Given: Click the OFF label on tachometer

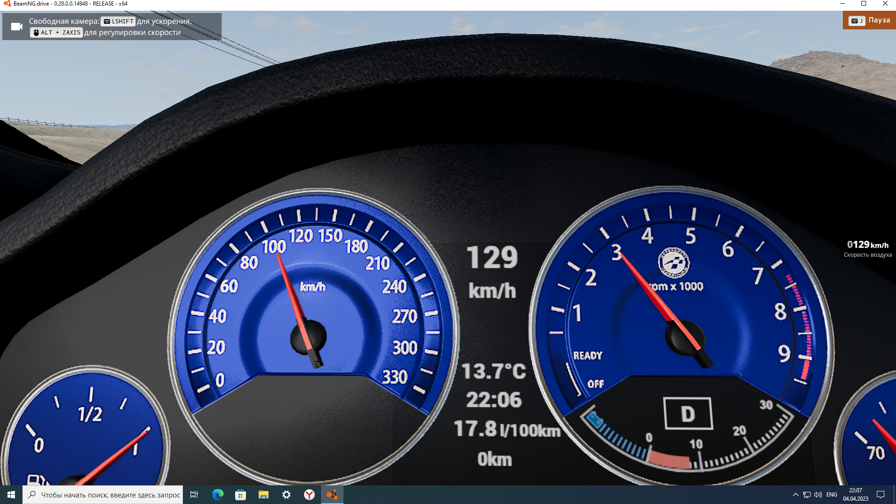Looking at the screenshot, I should pos(595,384).
